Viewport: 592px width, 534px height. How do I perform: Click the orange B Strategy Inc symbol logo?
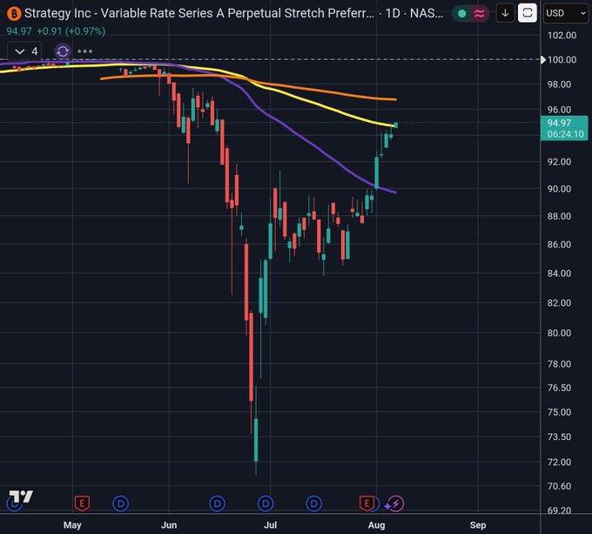tap(14, 14)
